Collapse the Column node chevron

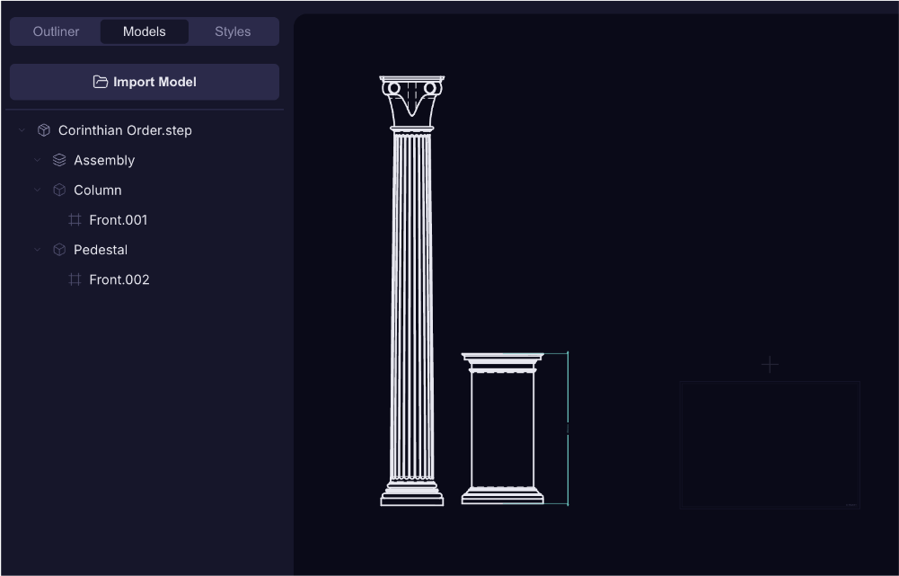[x=38, y=190]
